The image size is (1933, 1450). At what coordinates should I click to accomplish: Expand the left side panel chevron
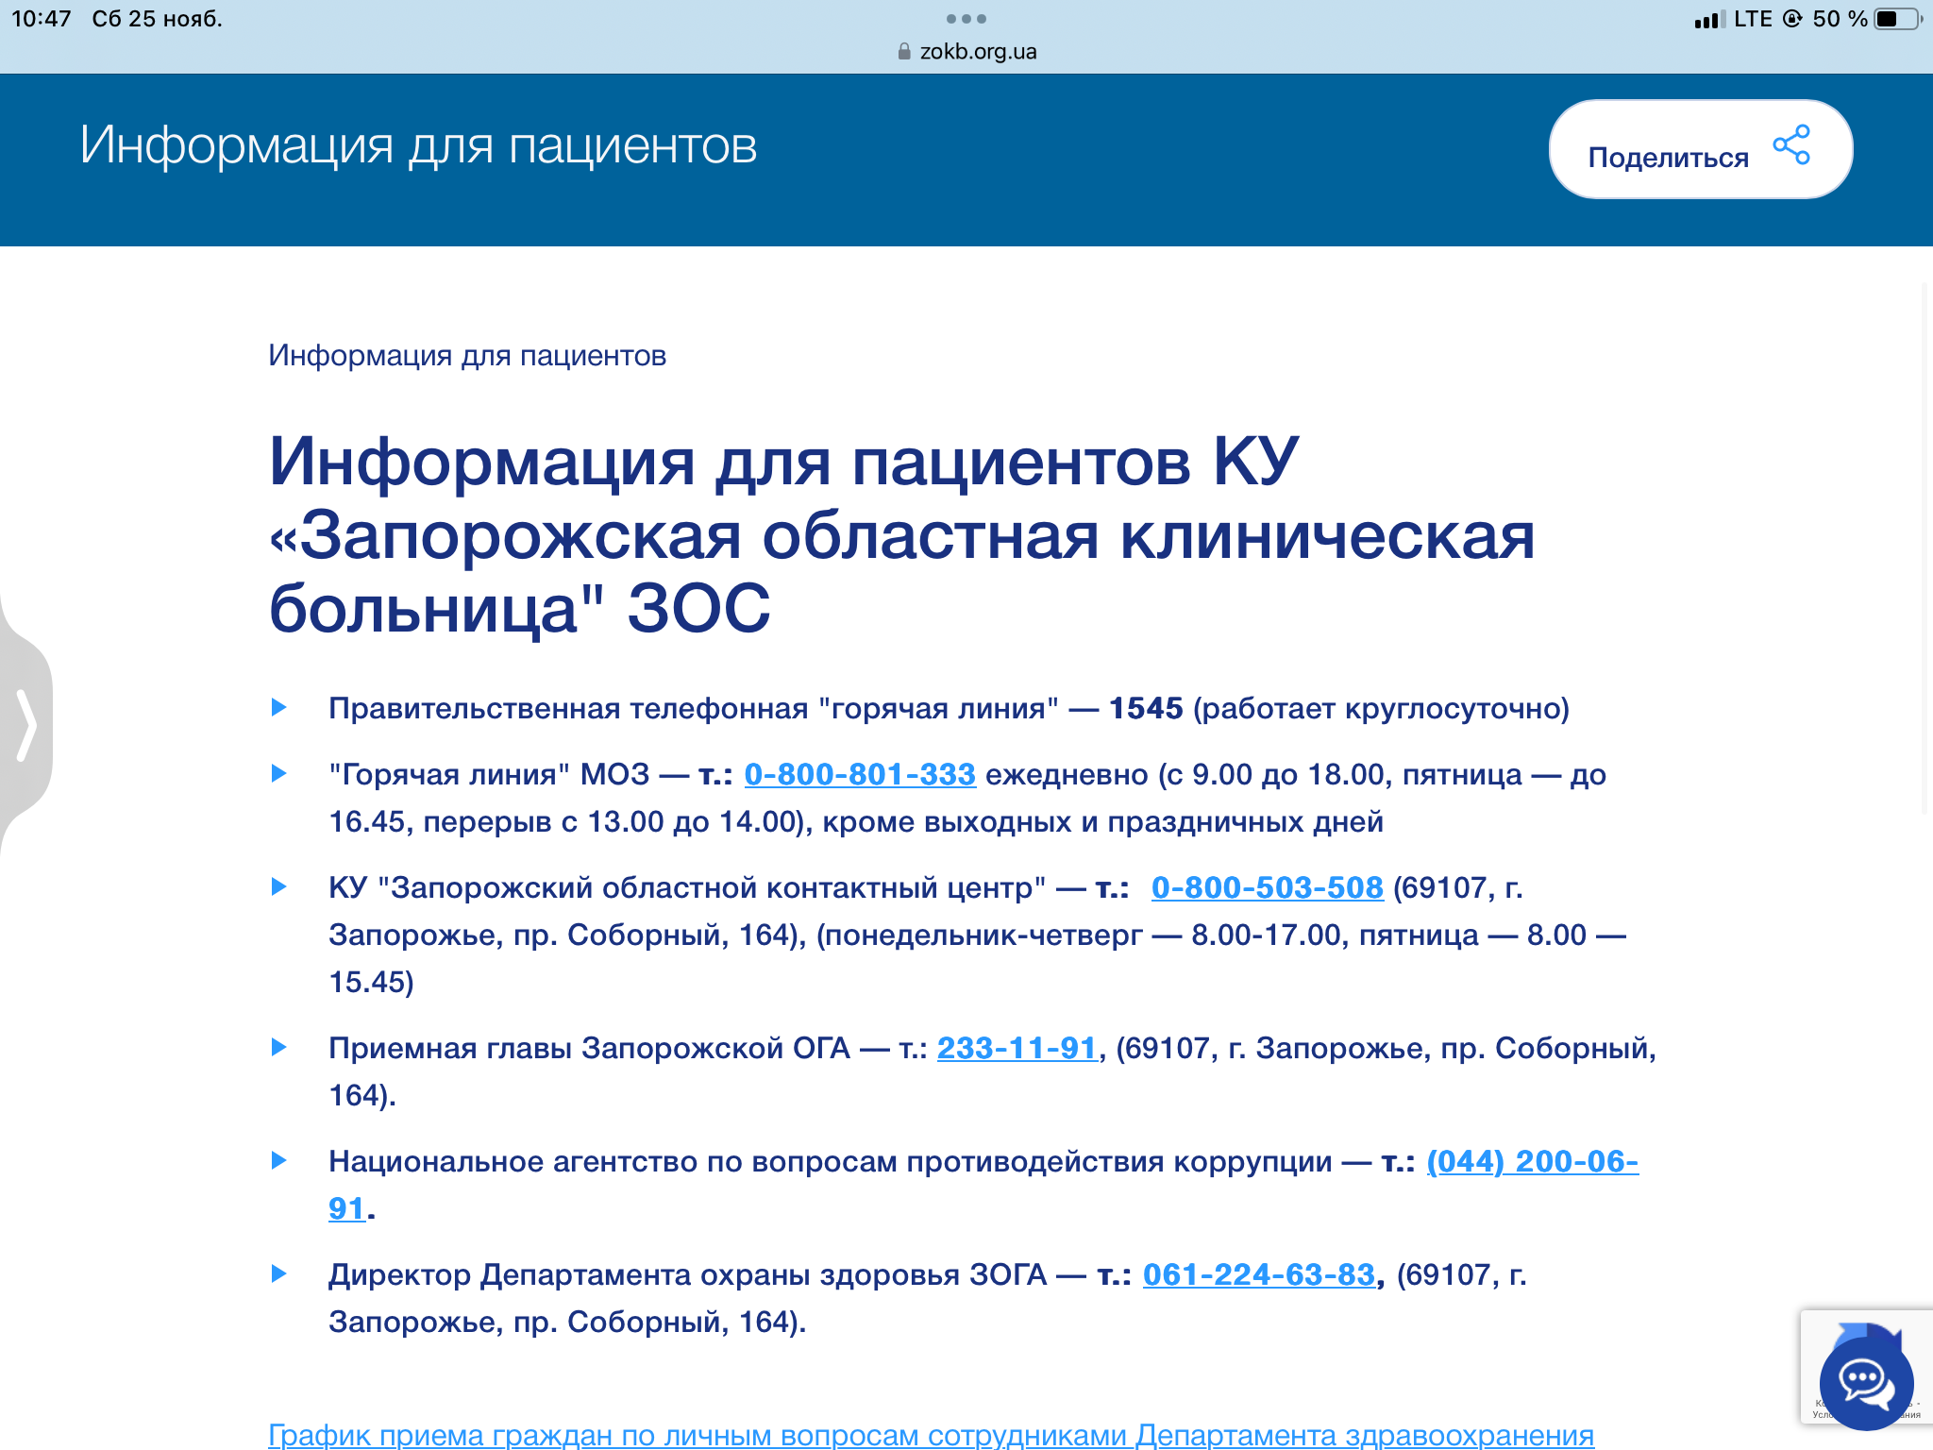pyautogui.click(x=25, y=725)
